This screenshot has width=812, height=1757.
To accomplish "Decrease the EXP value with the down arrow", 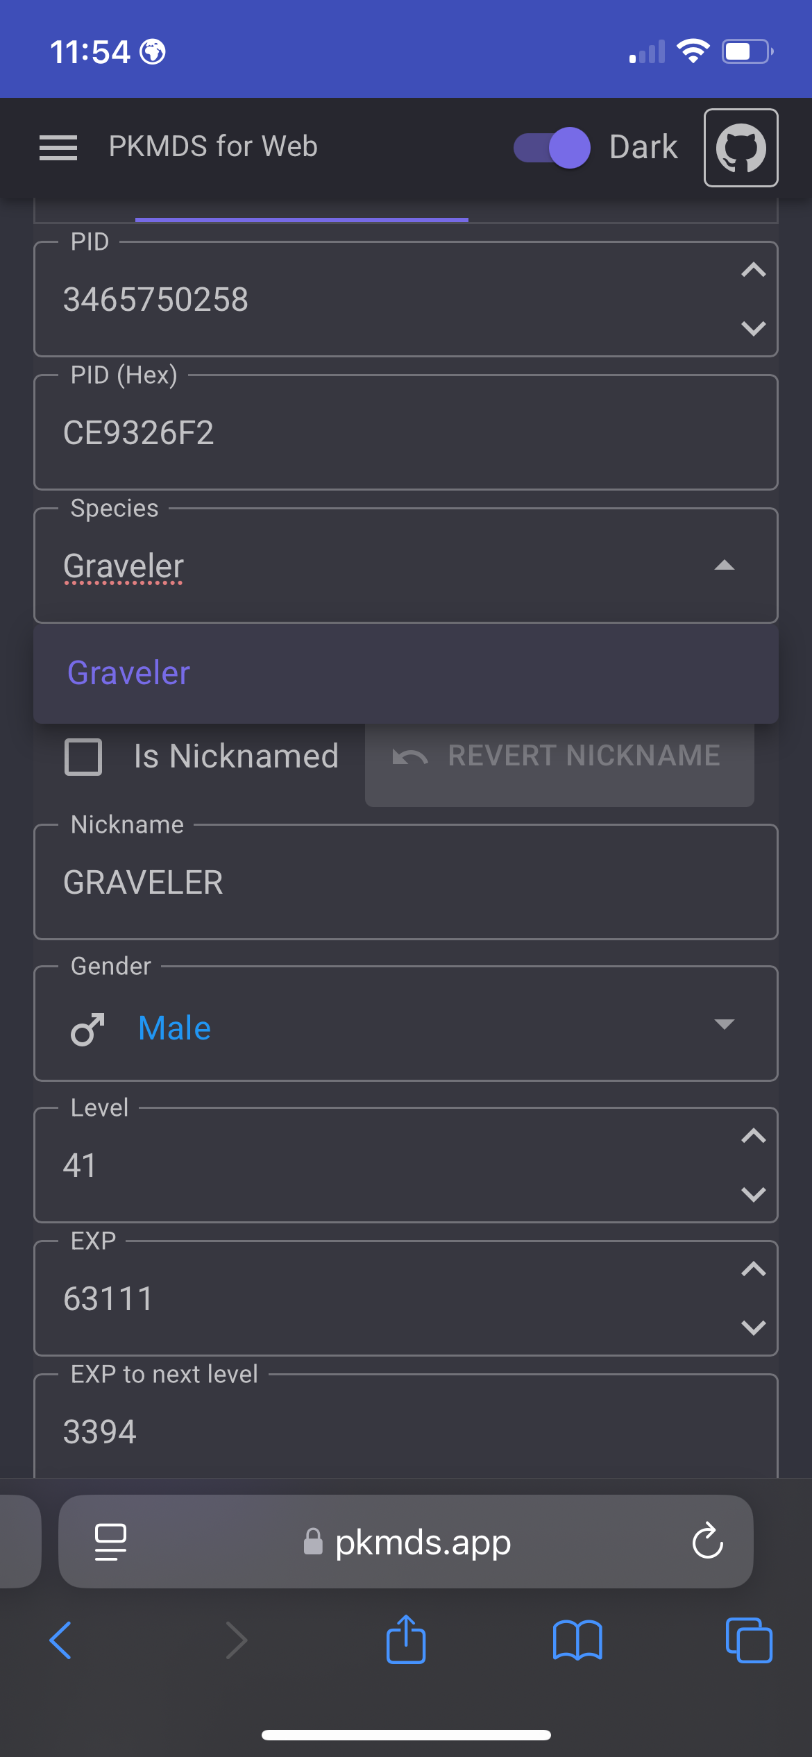I will pyautogui.click(x=753, y=1327).
